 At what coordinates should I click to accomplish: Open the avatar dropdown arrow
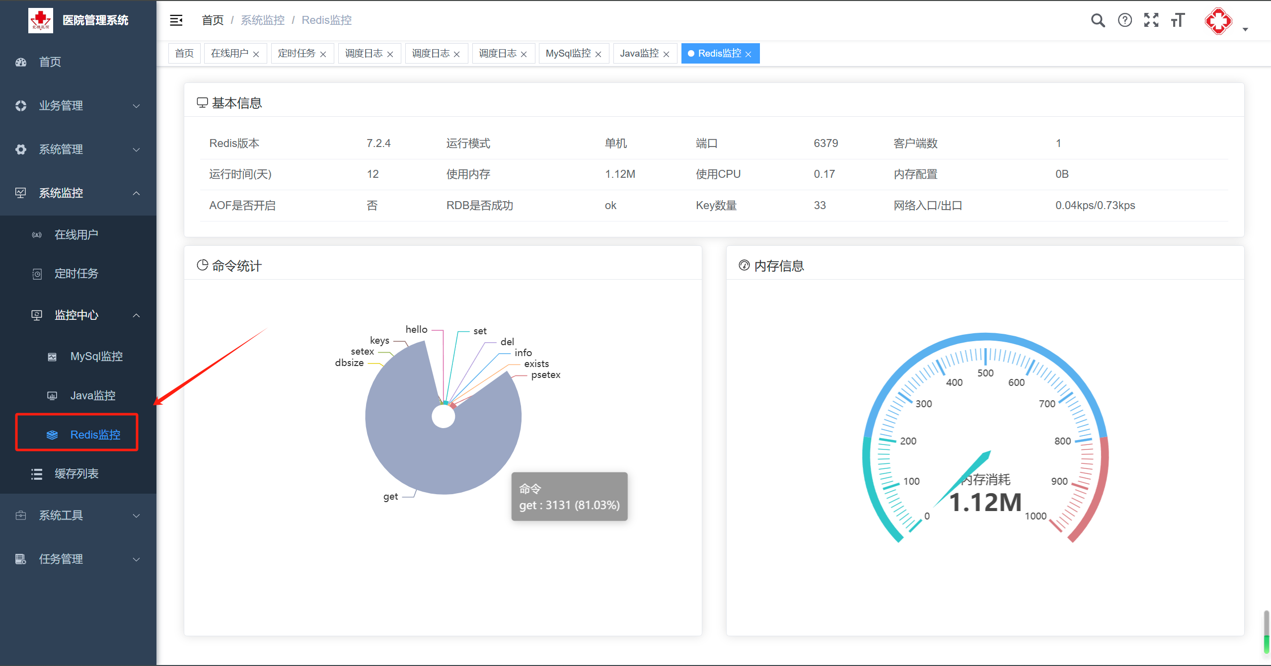click(1245, 29)
